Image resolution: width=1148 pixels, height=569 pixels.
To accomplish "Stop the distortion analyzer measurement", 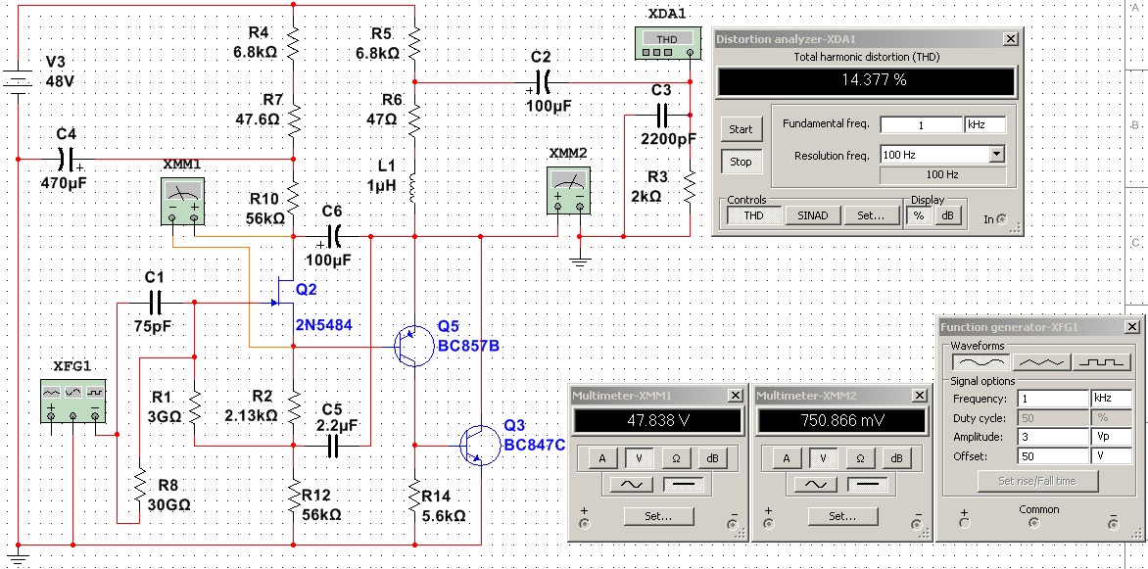I will (x=741, y=162).
